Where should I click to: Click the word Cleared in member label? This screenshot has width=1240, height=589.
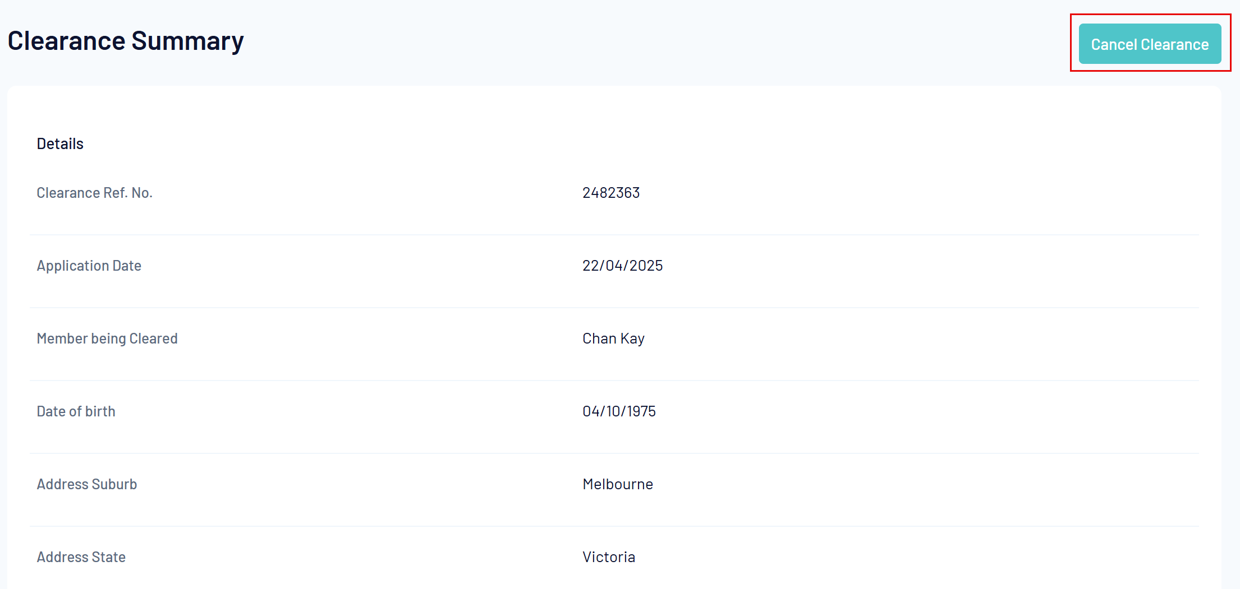pos(154,338)
